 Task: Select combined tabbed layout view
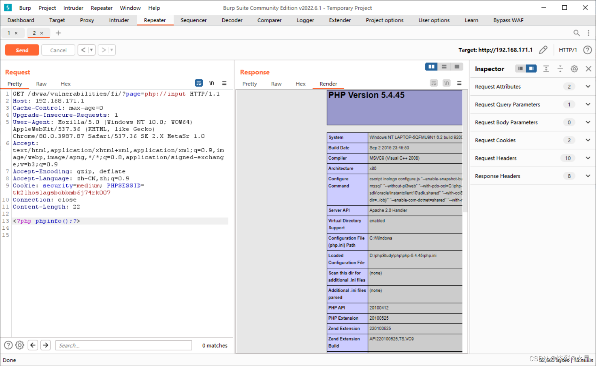click(x=457, y=67)
